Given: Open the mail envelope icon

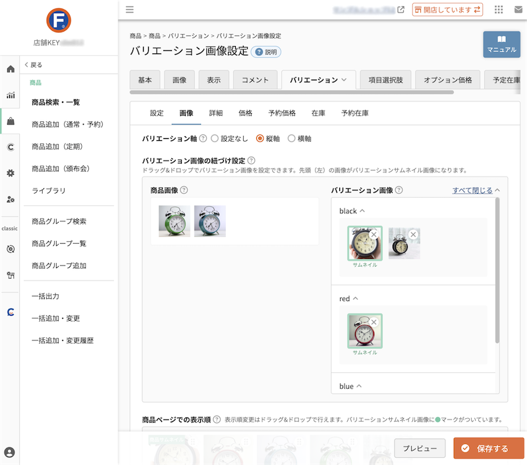Looking at the screenshot, I should coord(518,9).
